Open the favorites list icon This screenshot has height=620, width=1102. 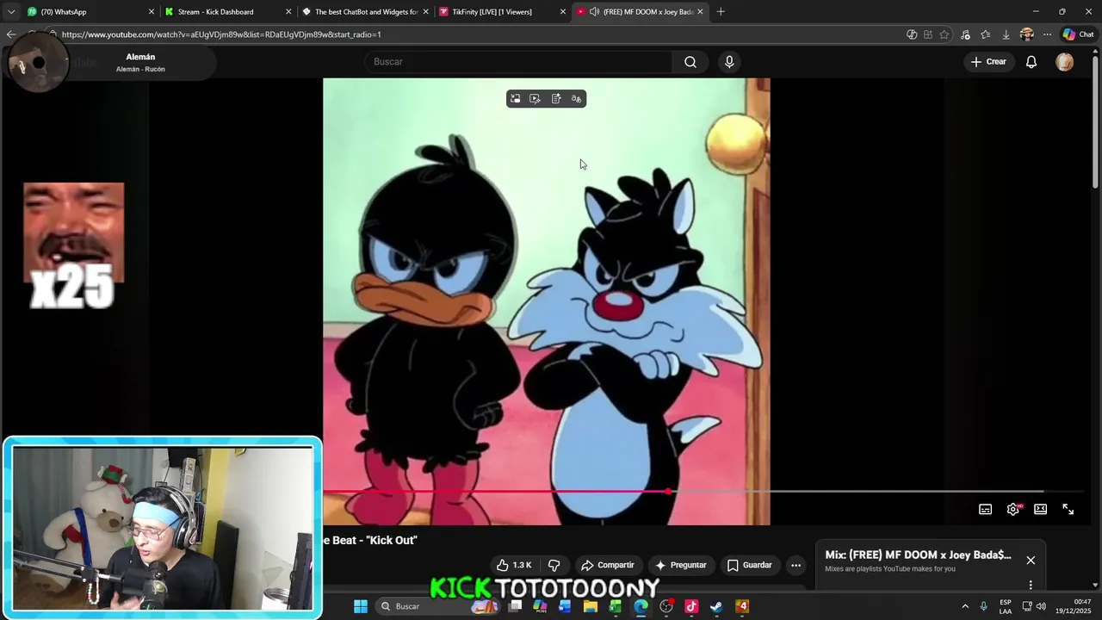coord(985,34)
